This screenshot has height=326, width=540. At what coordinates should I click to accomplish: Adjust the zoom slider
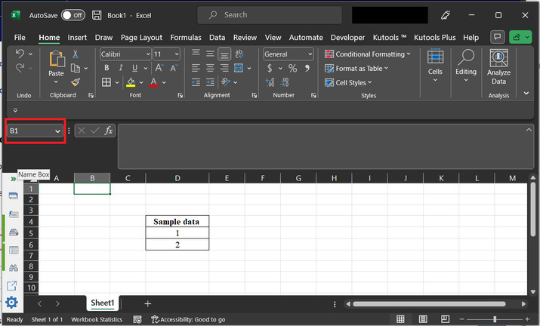(495, 319)
